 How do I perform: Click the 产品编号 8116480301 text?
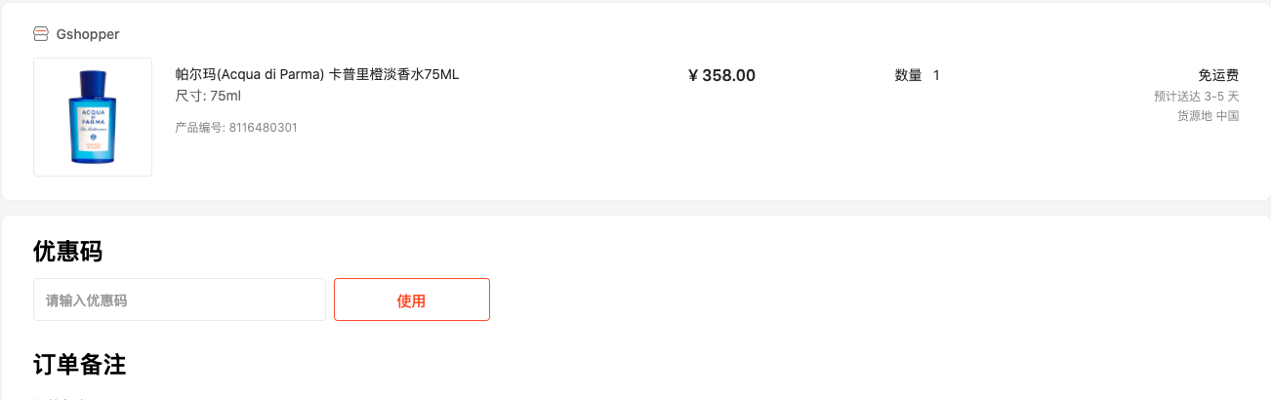(236, 127)
